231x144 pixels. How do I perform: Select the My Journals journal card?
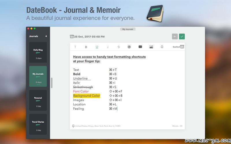38,76
